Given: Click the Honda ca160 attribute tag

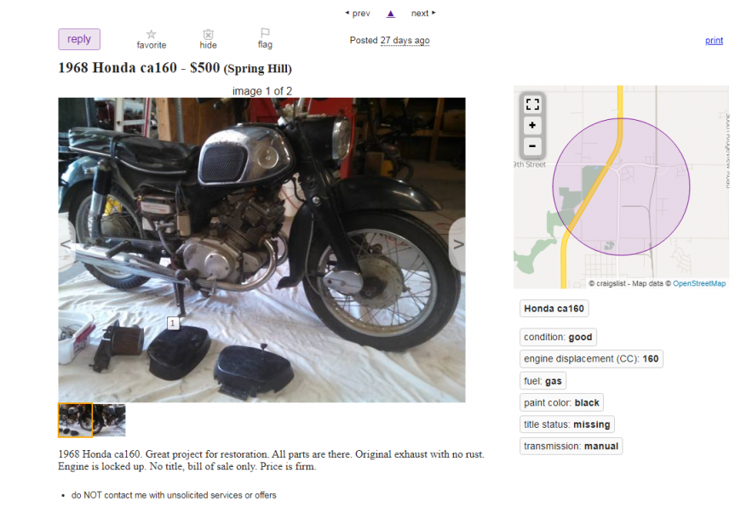Looking at the screenshot, I should (554, 309).
